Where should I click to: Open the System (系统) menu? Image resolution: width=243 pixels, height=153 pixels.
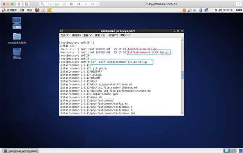[x=30, y=10]
